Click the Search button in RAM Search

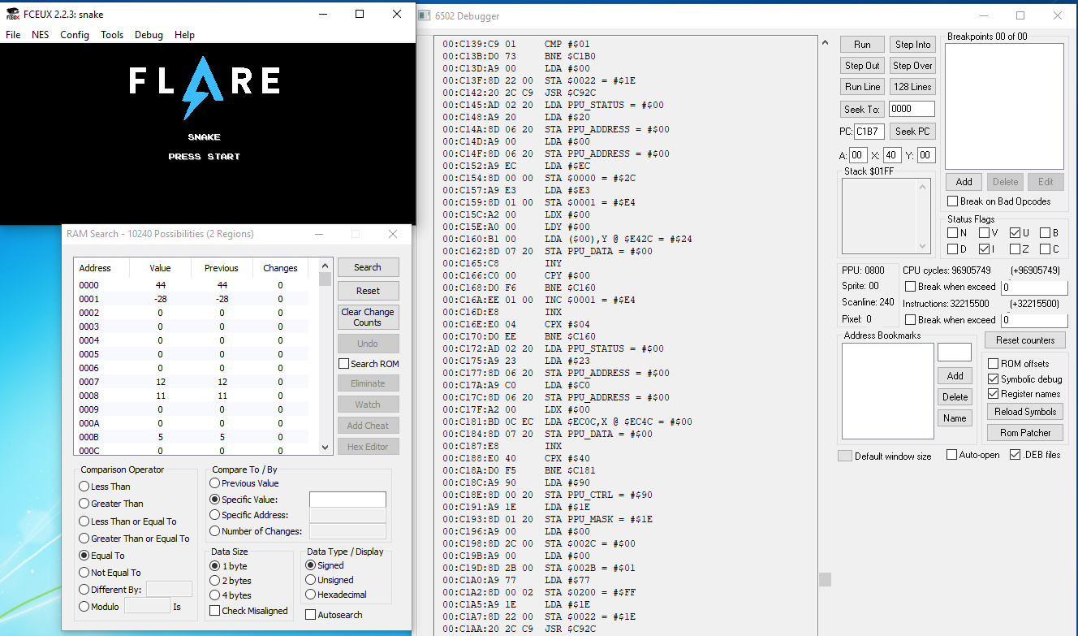(x=368, y=267)
